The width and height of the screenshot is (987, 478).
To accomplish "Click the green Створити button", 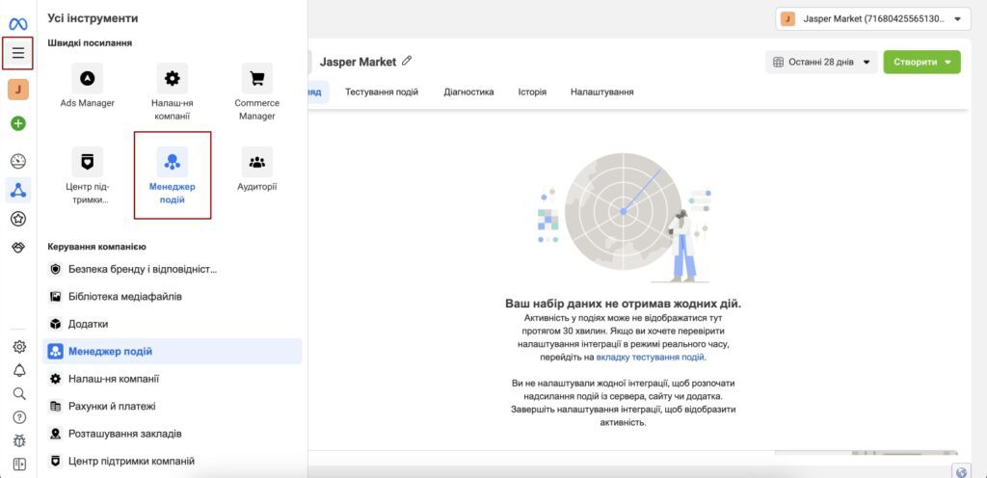I will coord(922,63).
